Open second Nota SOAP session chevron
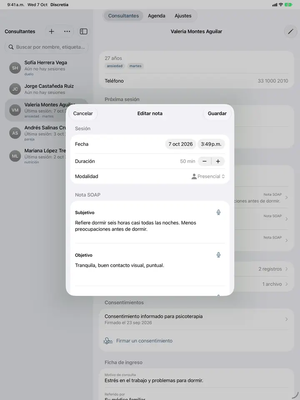 [x=287, y=219]
